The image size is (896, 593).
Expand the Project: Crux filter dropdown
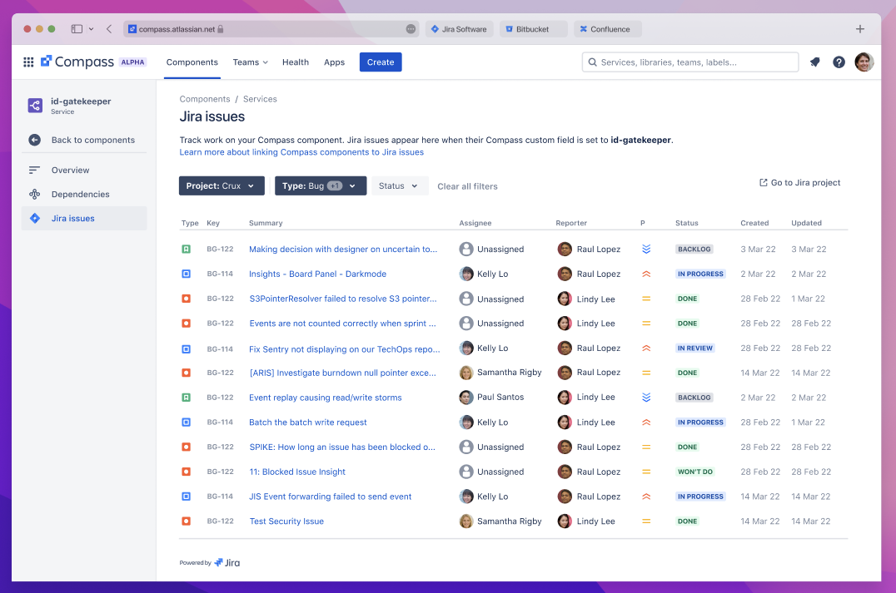click(222, 186)
